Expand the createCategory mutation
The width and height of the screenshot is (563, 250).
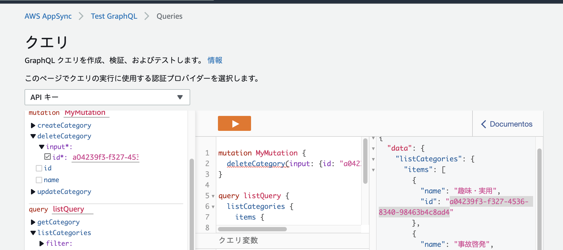(33, 126)
